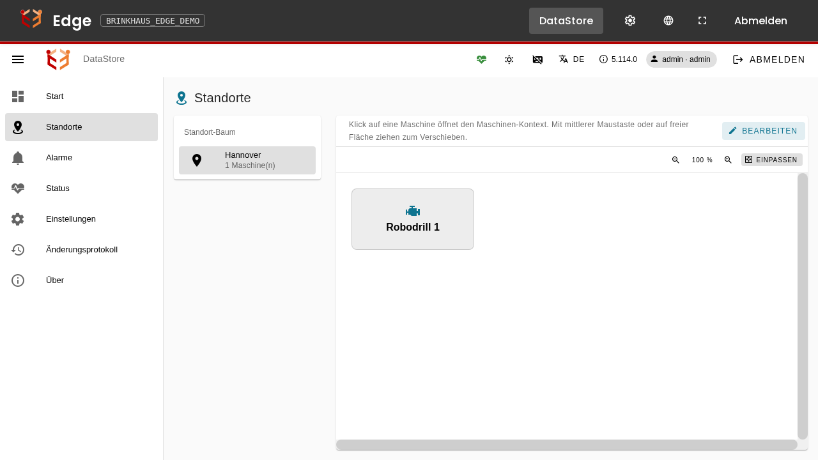The width and height of the screenshot is (818, 460).
Task: Open the Robodrill 1 machine card
Action: pyautogui.click(x=413, y=219)
